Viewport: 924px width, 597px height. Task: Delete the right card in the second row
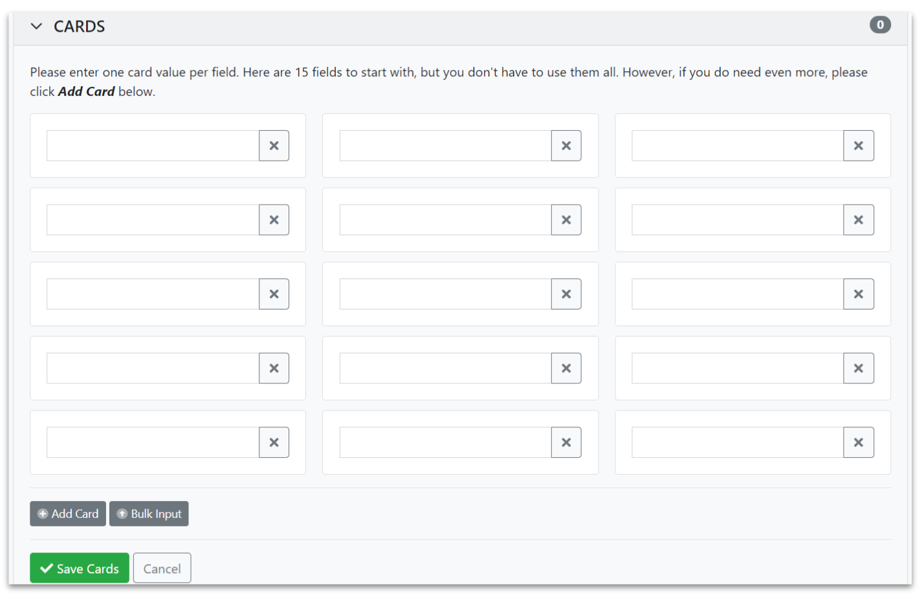point(858,220)
